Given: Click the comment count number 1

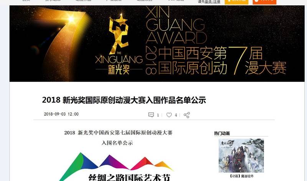Looking at the screenshot, I should click(158, 115).
